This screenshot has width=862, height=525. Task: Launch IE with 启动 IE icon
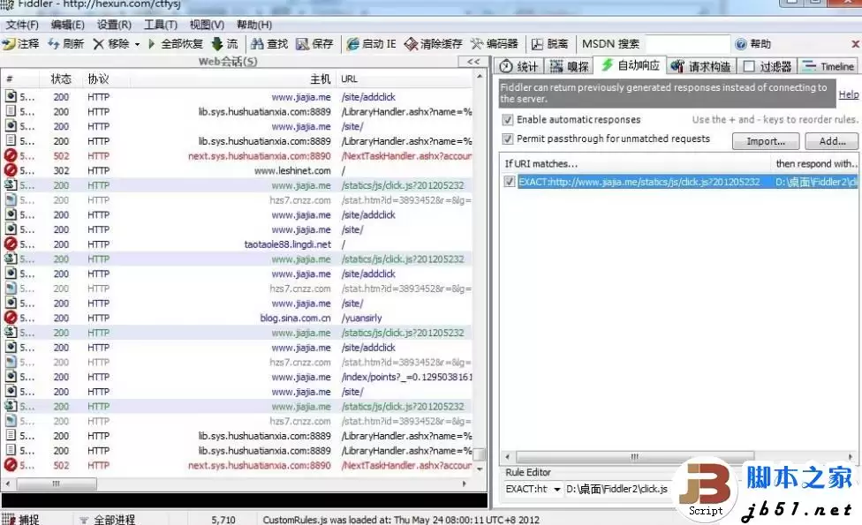coord(352,44)
